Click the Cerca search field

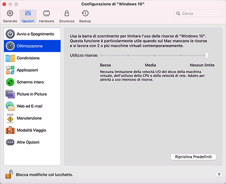pyautogui.click(x=199, y=14)
